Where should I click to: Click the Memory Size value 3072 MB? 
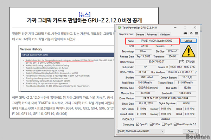click(x=145, y=93)
